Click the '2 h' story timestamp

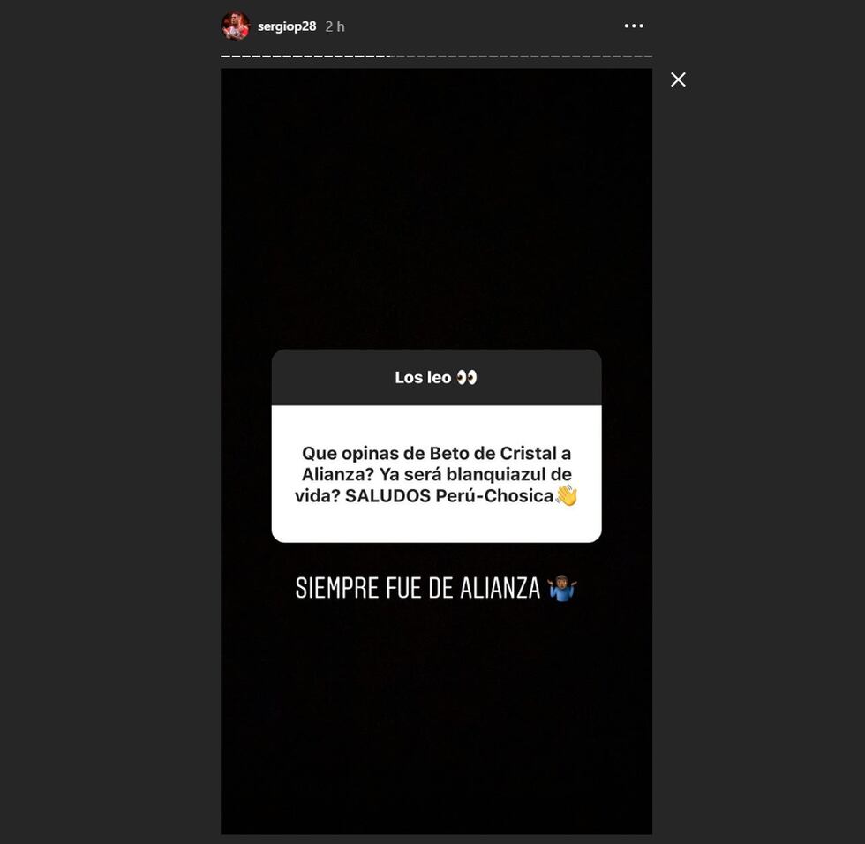pos(335,26)
